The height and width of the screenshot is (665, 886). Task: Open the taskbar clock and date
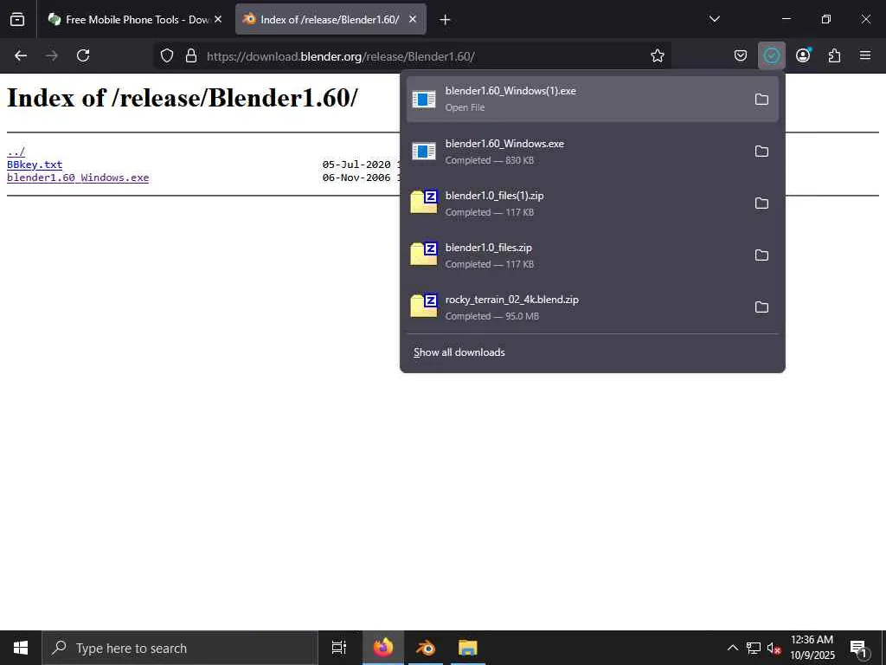(x=812, y=648)
